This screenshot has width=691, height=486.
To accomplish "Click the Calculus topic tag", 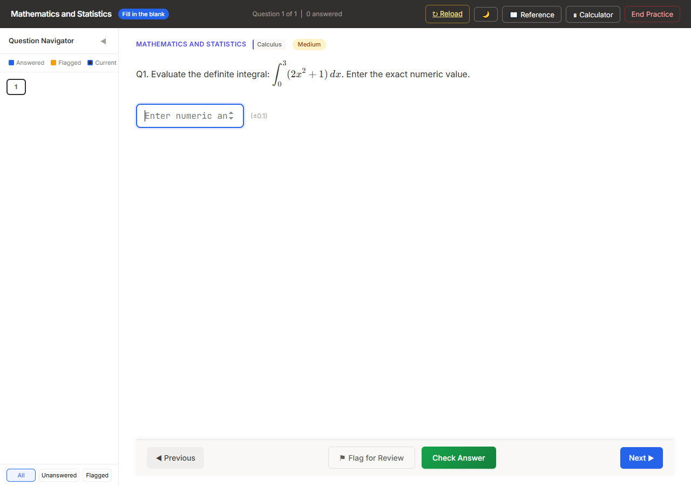I will tap(269, 44).
